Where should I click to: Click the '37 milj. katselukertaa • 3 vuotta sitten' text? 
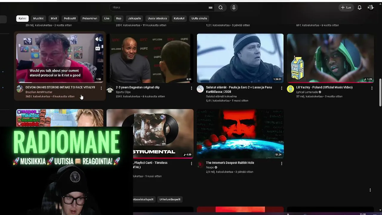pyautogui.click(x=319, y=96)
